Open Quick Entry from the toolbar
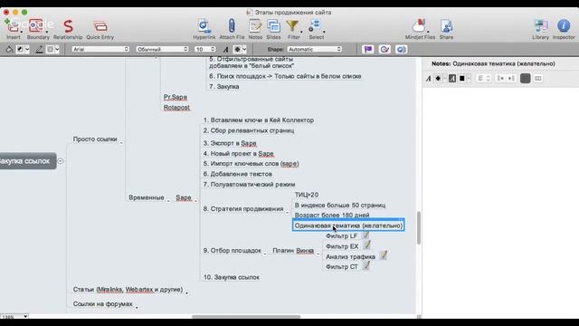The width and height of the screenshot is (579, 326). click(100, 26)
